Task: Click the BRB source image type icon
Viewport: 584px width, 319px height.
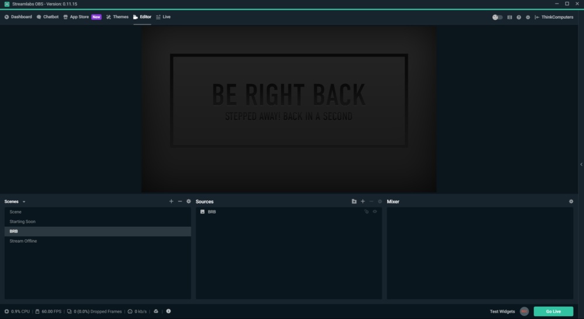Action: coord(203,212)
